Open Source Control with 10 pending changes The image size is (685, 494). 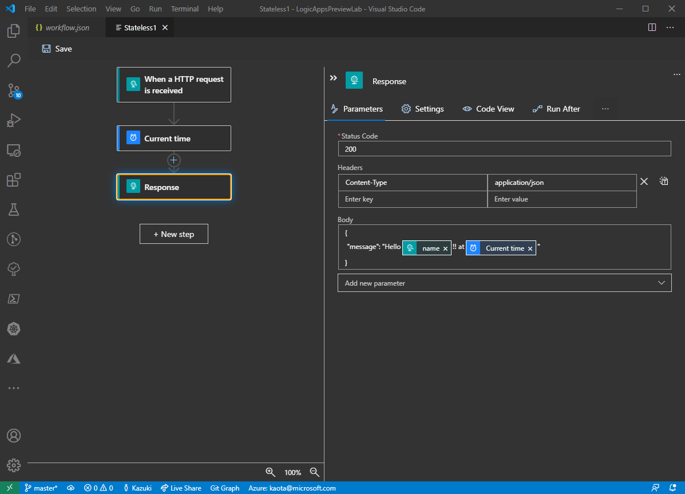[x=14, y=90]
